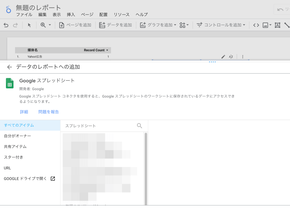The image size is (290, 209).
Task: Open the 表示 menu
Action: click(57, 15)
